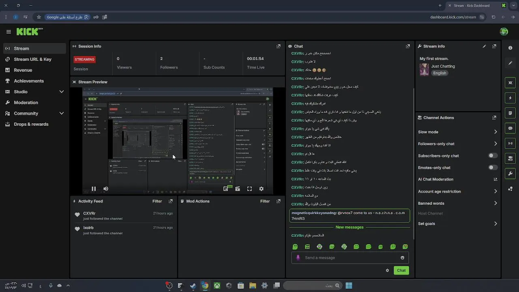Open Revenue page in sidebar
Image resolution: width=519 pixels, height=292 pixels.
34,70
